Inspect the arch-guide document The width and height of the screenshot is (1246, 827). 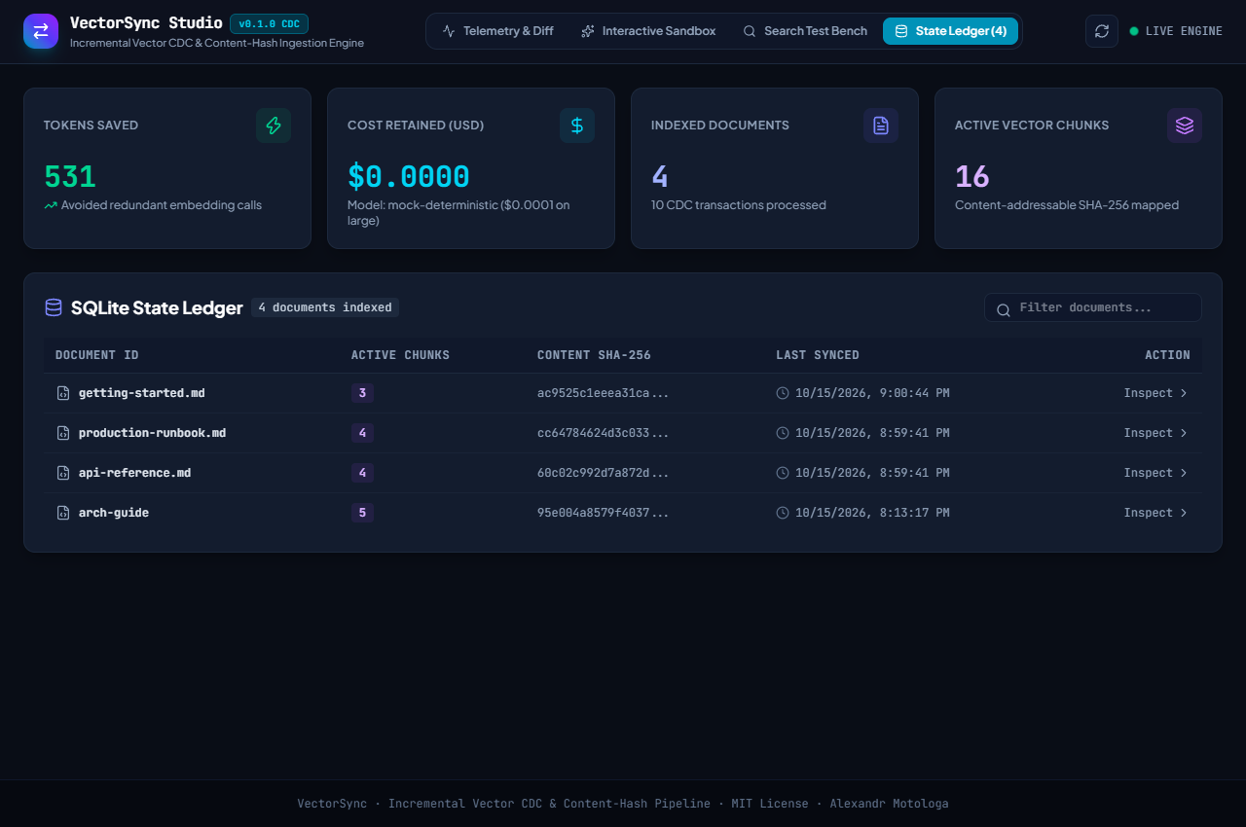(x=1155, y=513)
